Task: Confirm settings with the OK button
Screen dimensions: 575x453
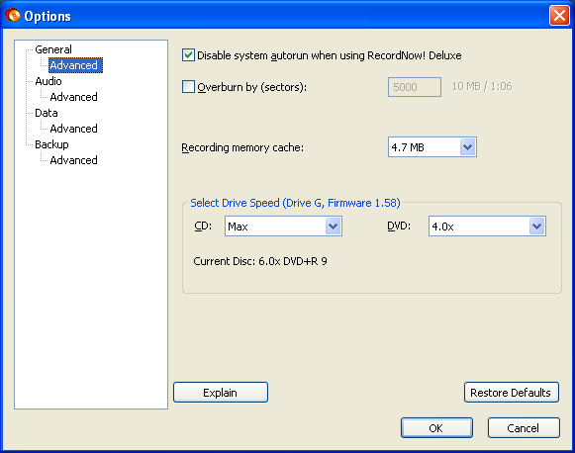Action: (x=436, y=427)
